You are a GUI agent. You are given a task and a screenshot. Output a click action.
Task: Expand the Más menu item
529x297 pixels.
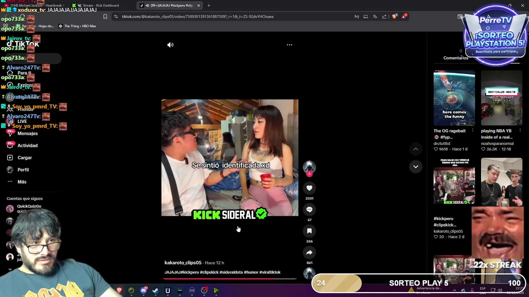[22, 182]
